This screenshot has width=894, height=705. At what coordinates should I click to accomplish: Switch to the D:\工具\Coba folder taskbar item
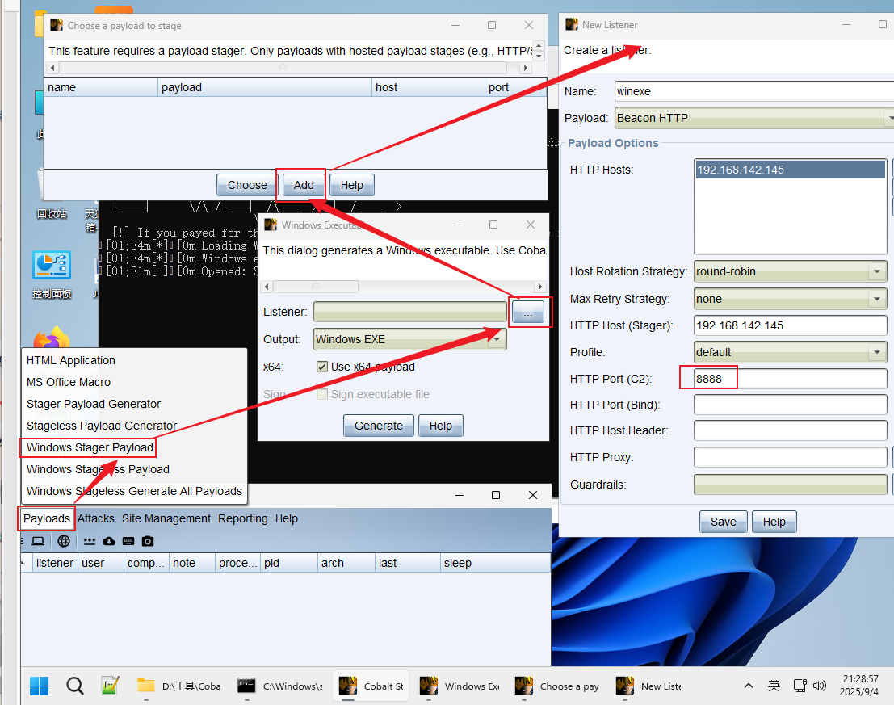179,686
